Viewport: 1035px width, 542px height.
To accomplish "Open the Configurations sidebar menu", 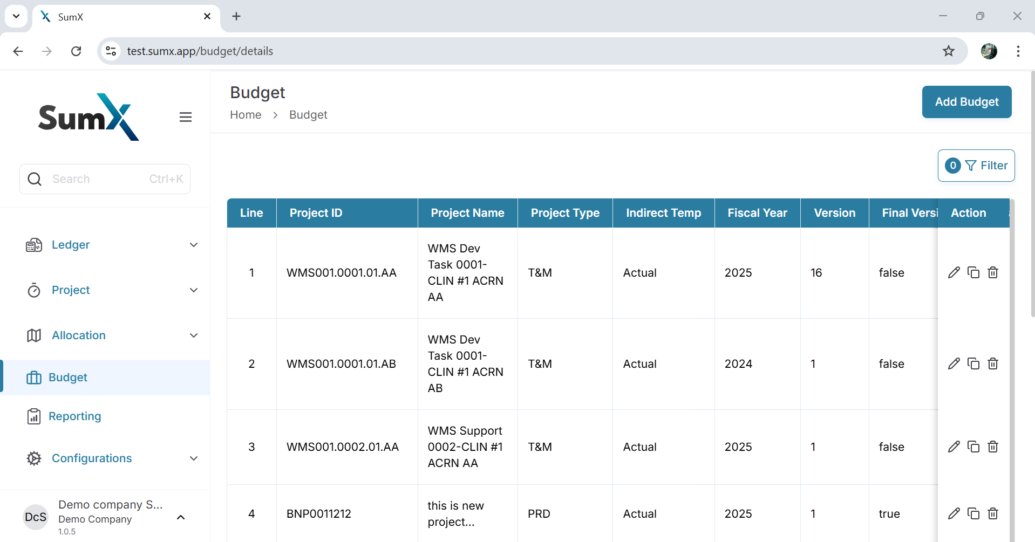I will (x=105, y=458).
